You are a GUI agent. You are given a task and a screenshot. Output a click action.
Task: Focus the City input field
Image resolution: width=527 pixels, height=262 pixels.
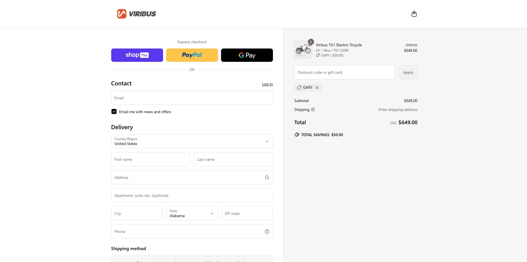(137, 213)
